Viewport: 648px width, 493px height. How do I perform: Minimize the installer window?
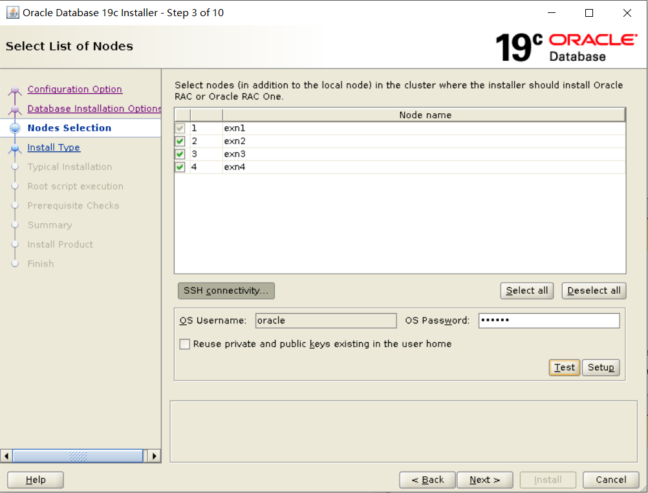[551, 13]
